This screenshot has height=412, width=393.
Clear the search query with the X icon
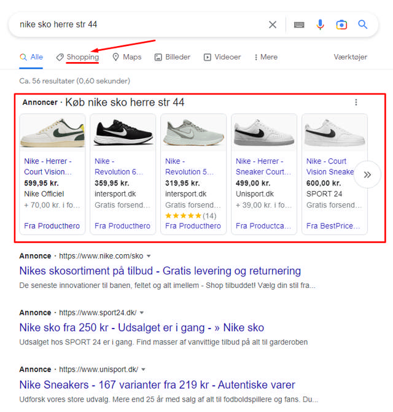click(273, 25)
